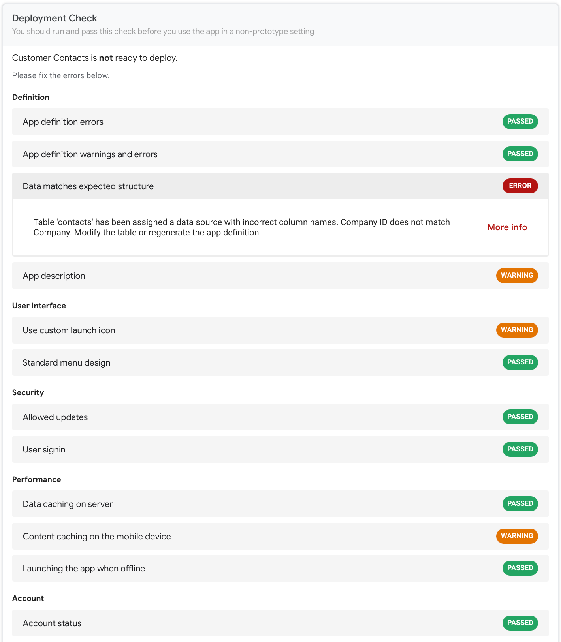The image size is (561, 642).
Task: Click the PASSED pill on Content caching's neighbor Data caching
Action: pyautogui.click(x=520, y=503)
